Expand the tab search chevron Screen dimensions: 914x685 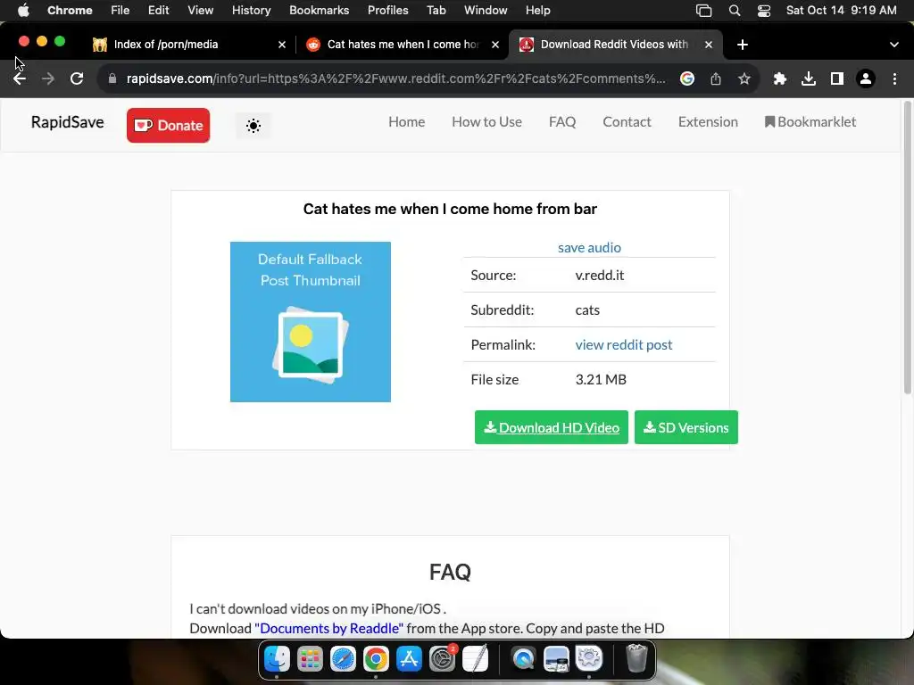894,45
